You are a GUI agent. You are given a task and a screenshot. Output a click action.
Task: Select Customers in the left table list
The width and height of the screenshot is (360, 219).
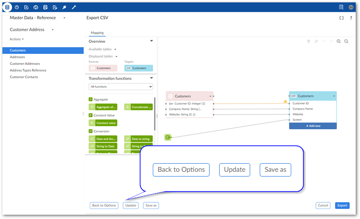coord(43,51)
